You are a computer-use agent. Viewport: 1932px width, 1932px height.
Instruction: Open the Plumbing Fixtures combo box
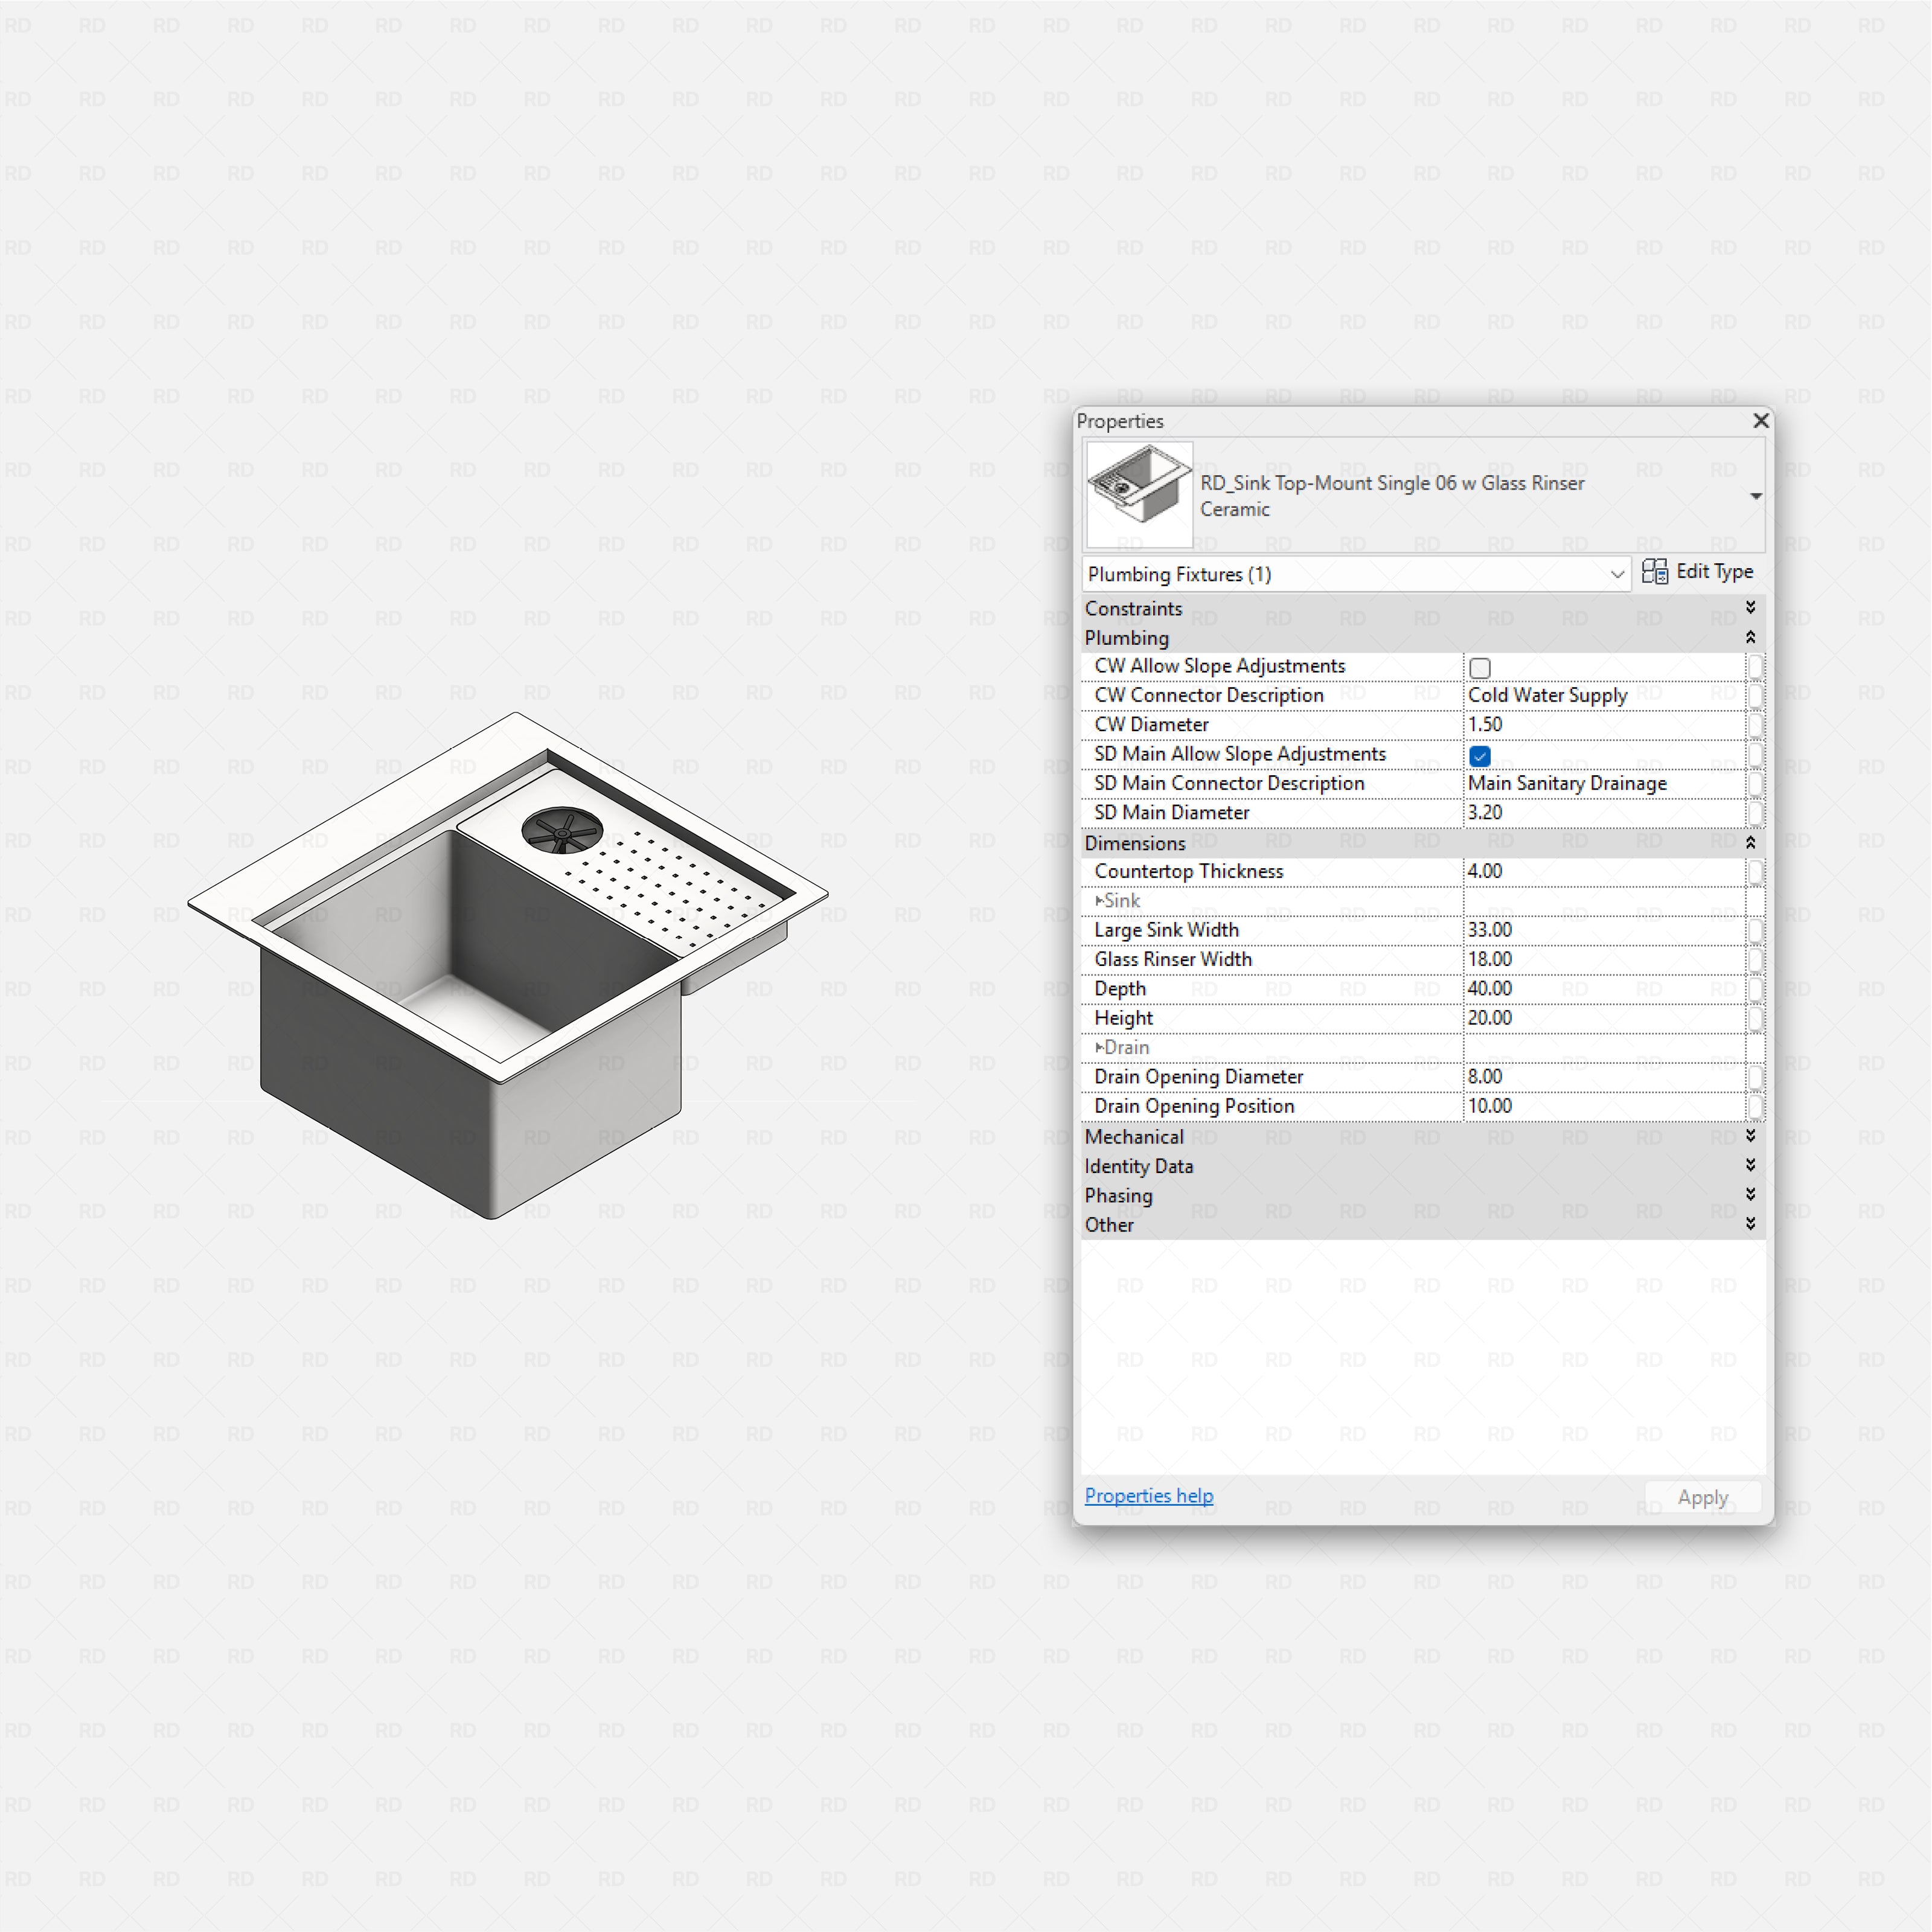point(1617,574)
